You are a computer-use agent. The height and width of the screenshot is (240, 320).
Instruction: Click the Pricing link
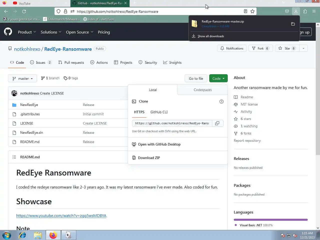(x=104, y=32)
